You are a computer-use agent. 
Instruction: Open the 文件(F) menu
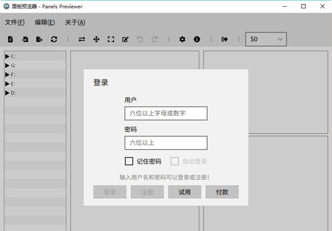(15, 22)
